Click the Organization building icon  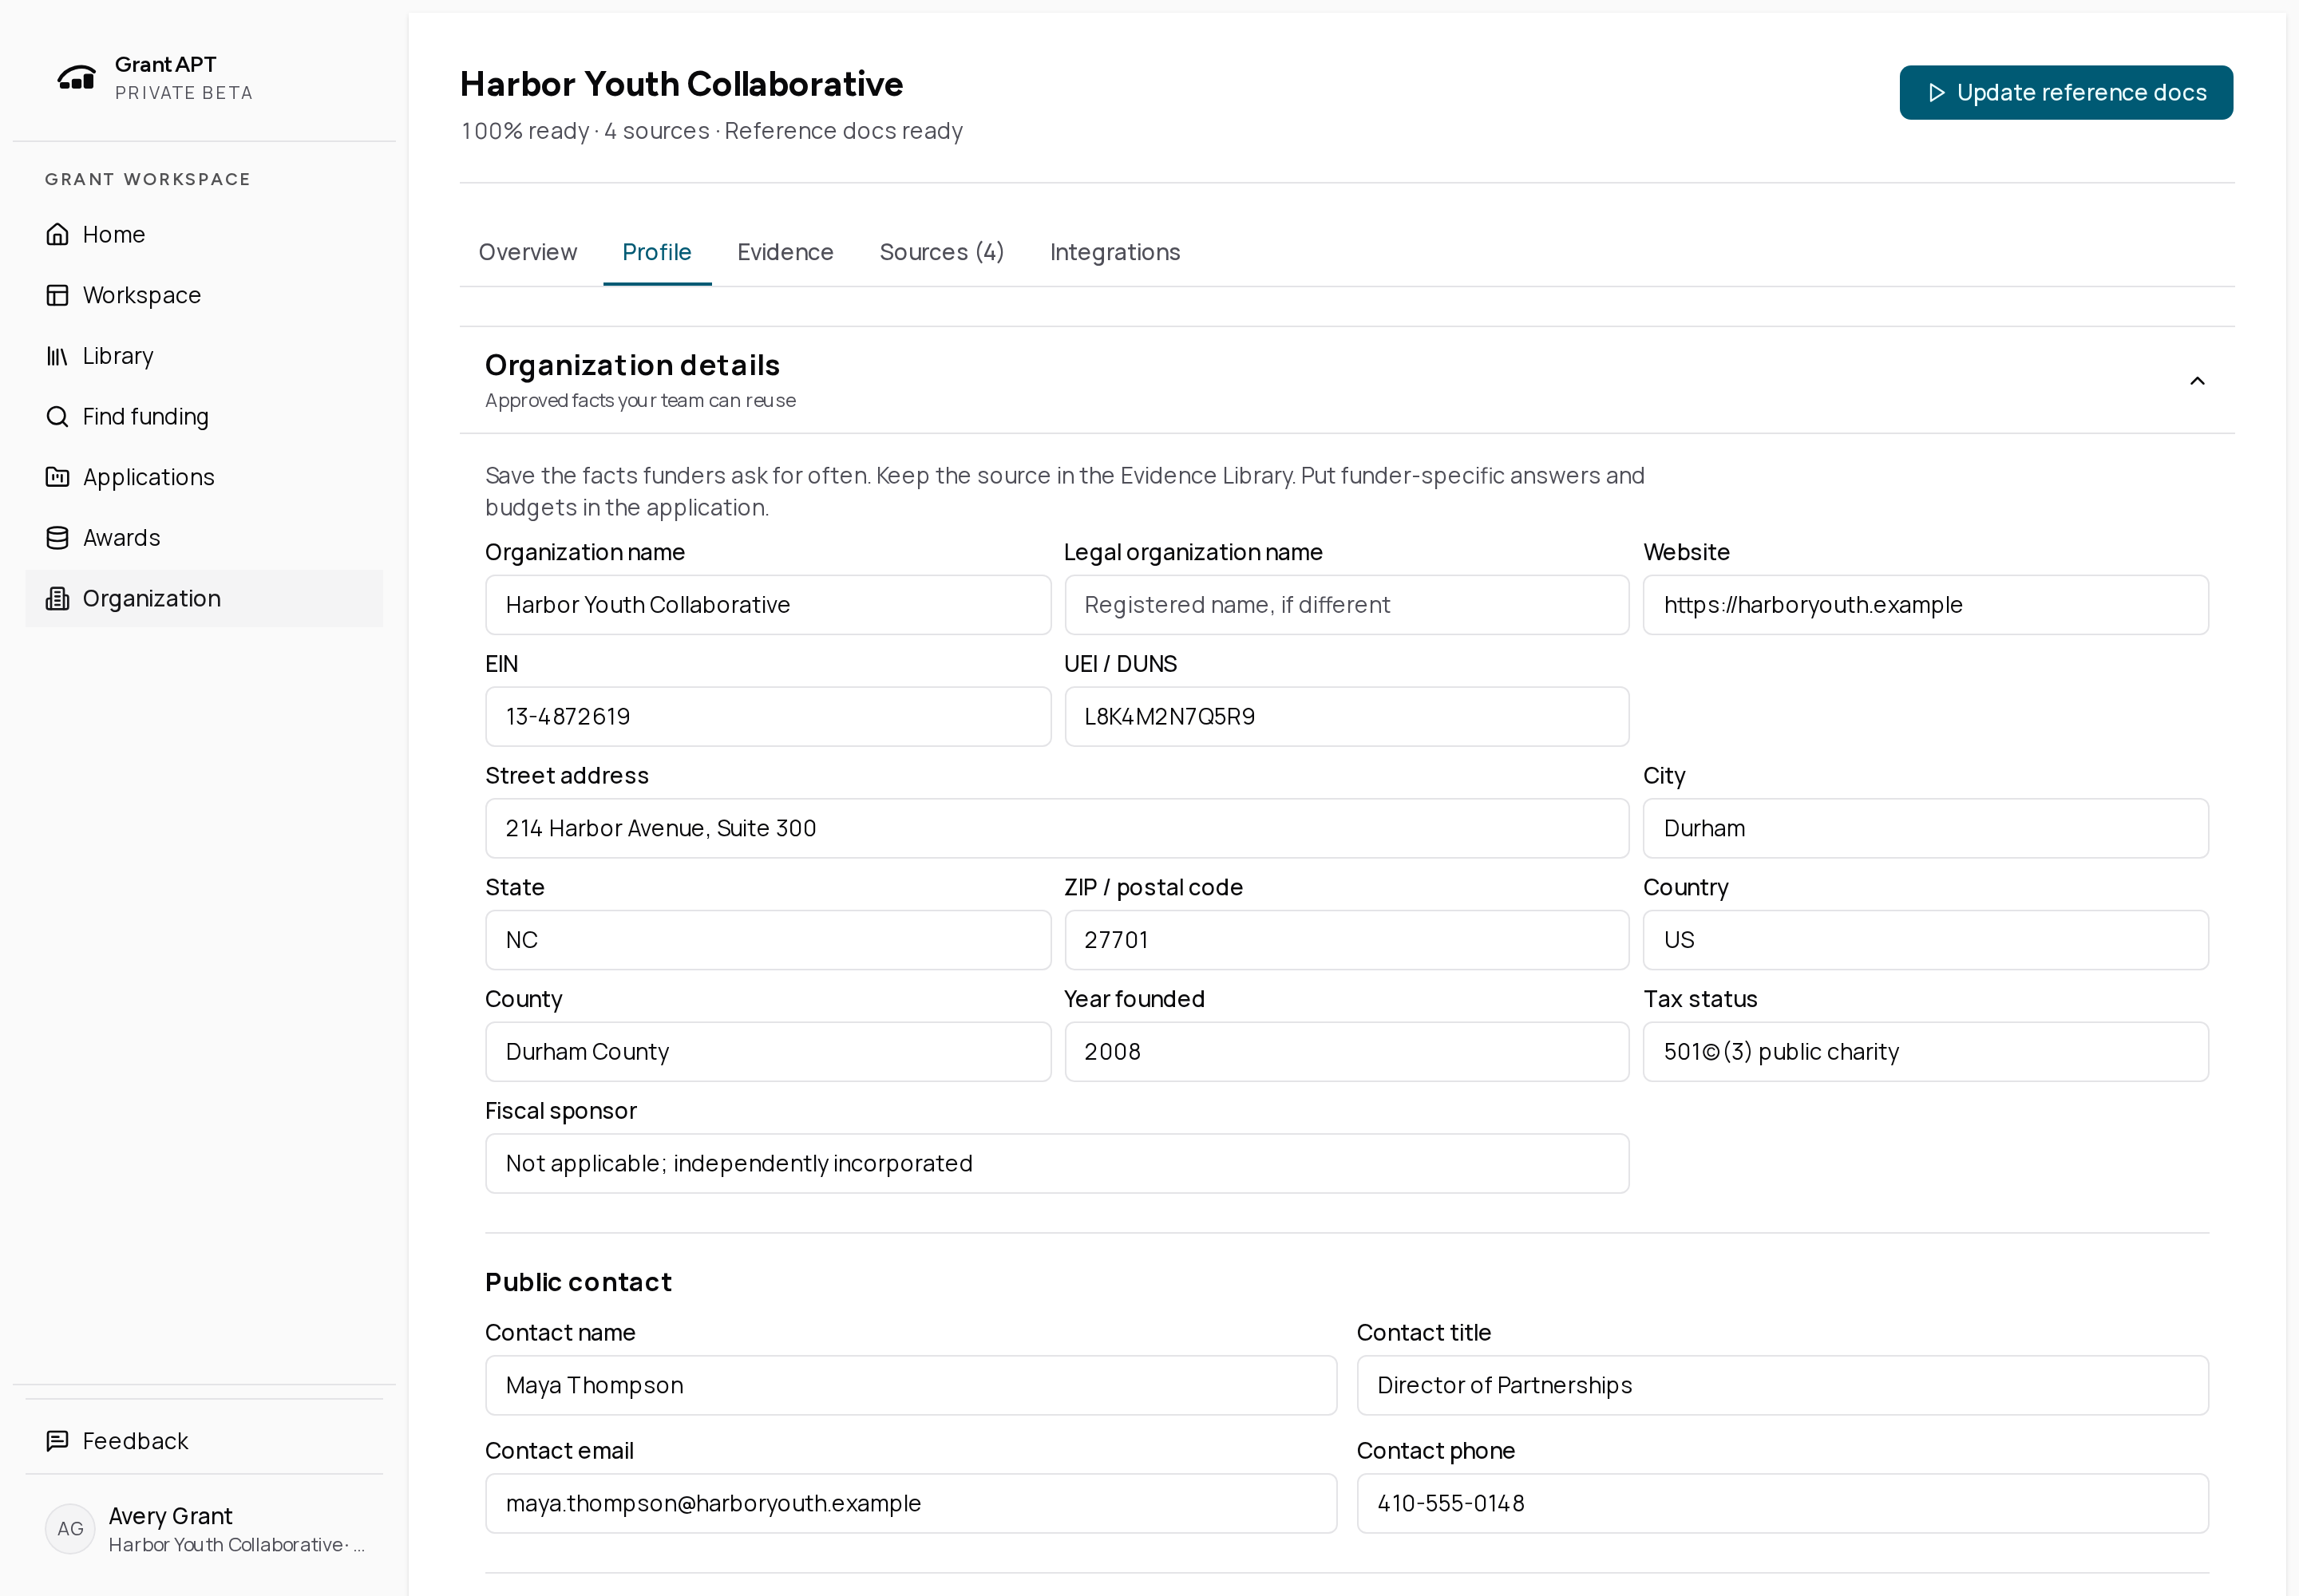(58, 598)
